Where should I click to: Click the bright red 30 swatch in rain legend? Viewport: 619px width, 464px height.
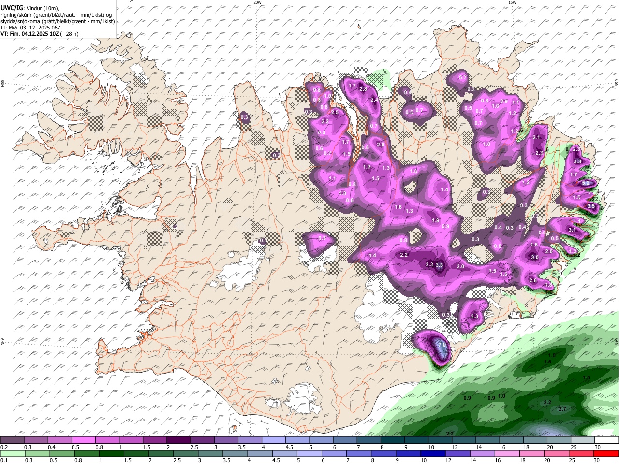(x=605, y=453)
